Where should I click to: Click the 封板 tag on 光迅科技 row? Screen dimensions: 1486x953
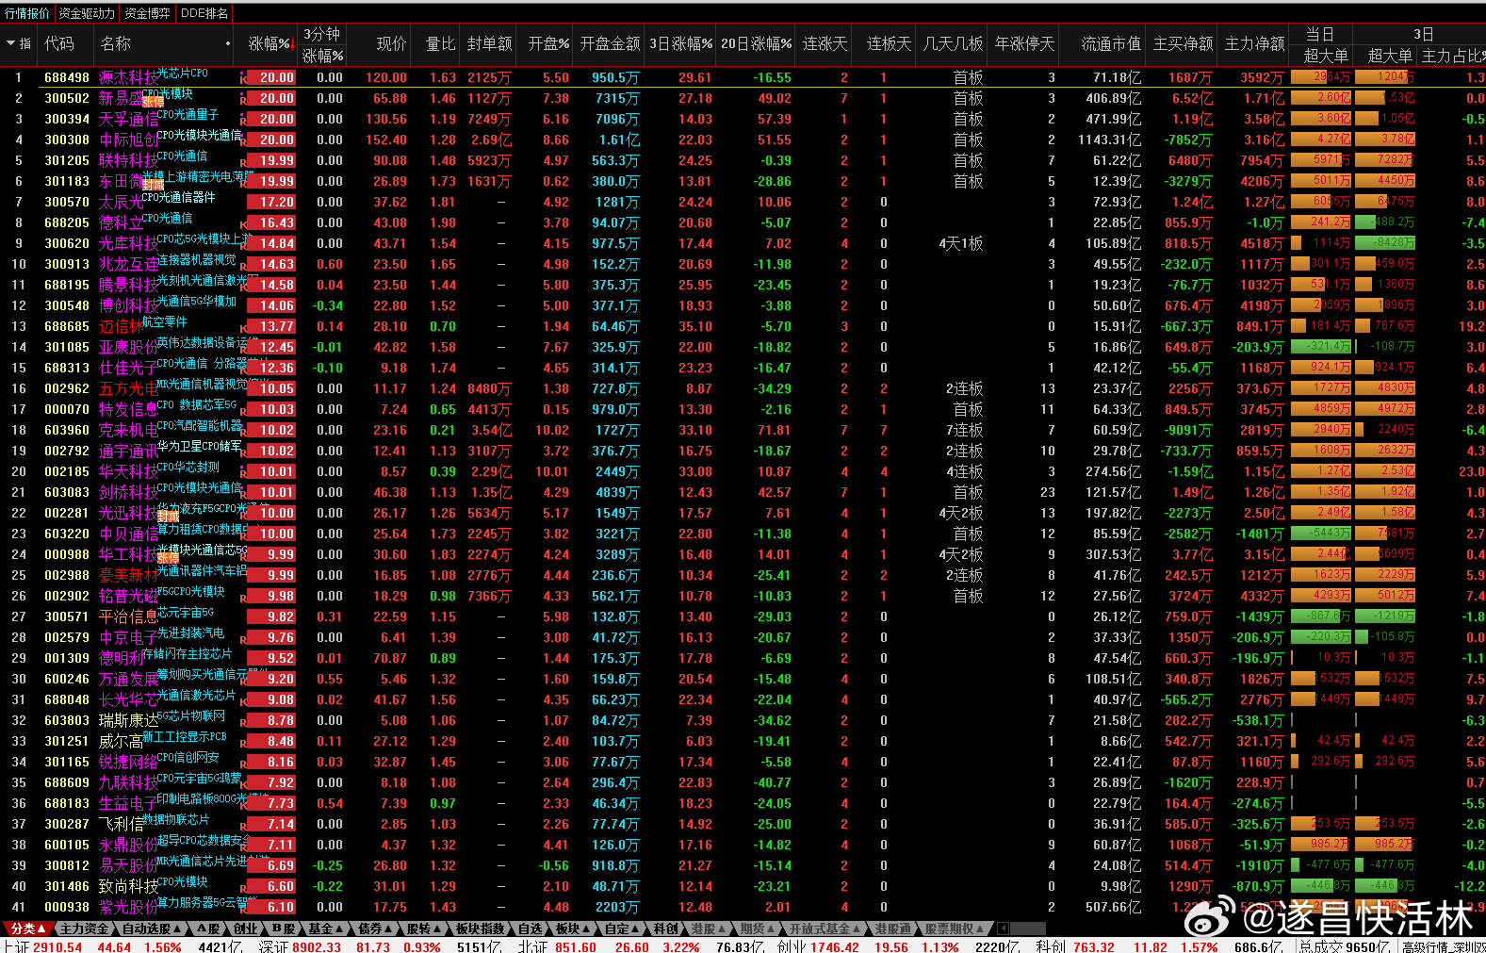(168, 517)
